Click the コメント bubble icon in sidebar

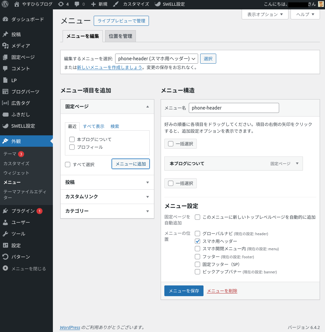click(x=5, y=69)
